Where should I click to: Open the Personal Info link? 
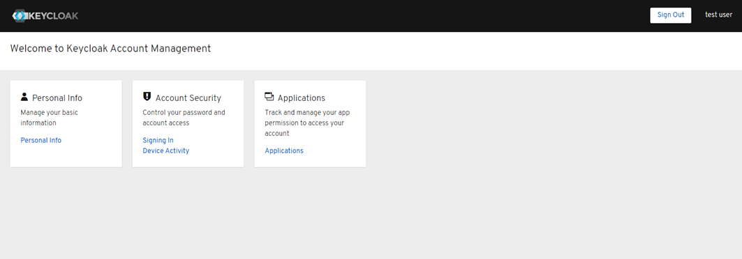[41, 140]
